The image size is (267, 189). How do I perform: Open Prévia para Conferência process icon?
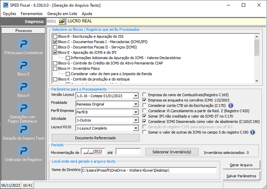23,44
